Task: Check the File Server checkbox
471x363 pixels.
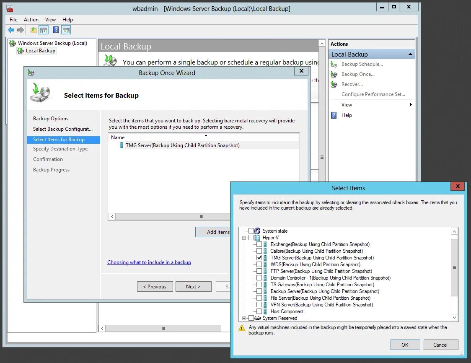Action: [x=259, y=298]
